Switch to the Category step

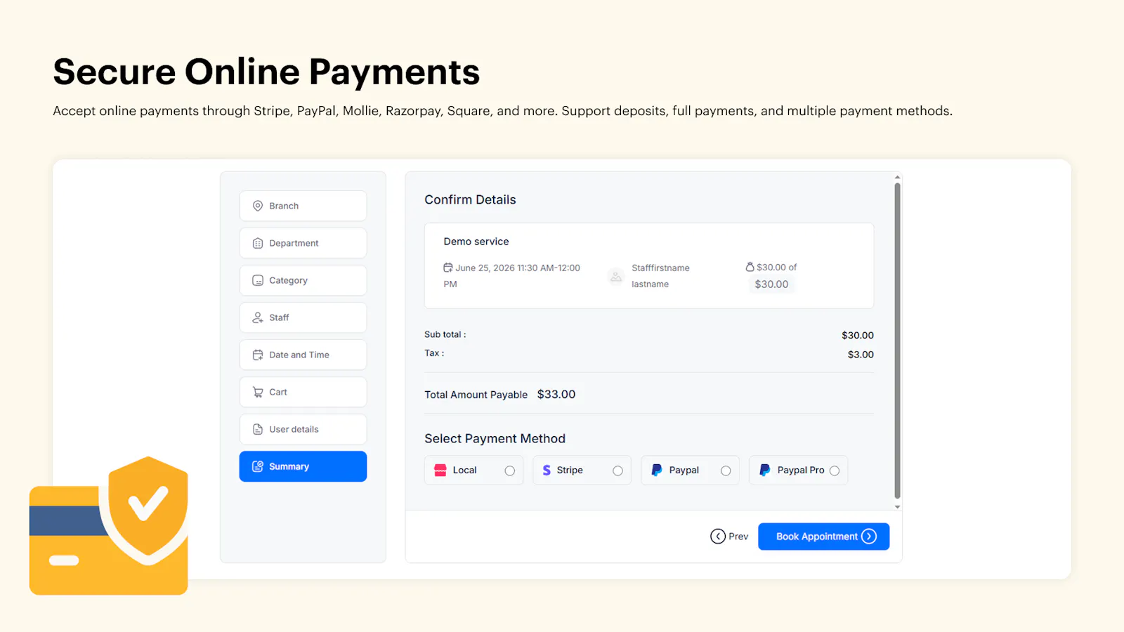click(x=303, y=280)
